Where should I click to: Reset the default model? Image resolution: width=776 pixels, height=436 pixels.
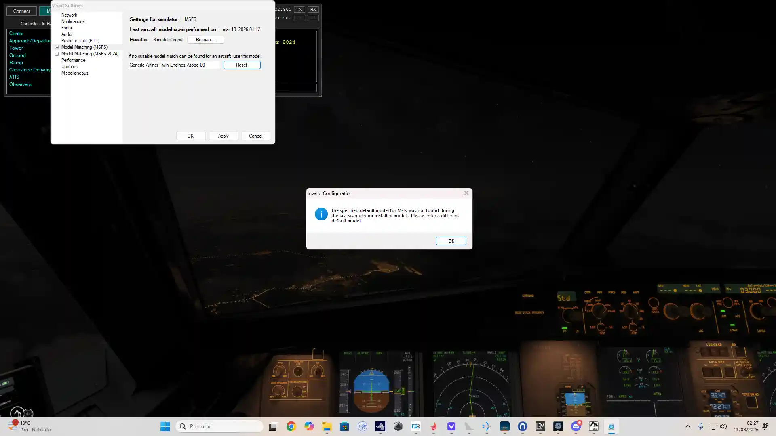tap(242, 65)
